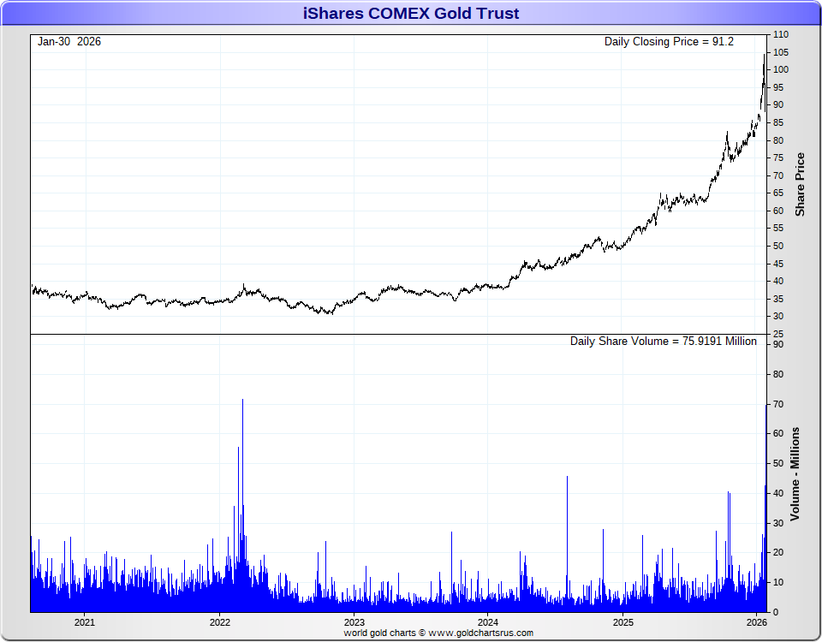Click the 2023 x-axis year label
Viewport: 822px width, 642px height.
point(354,622)
